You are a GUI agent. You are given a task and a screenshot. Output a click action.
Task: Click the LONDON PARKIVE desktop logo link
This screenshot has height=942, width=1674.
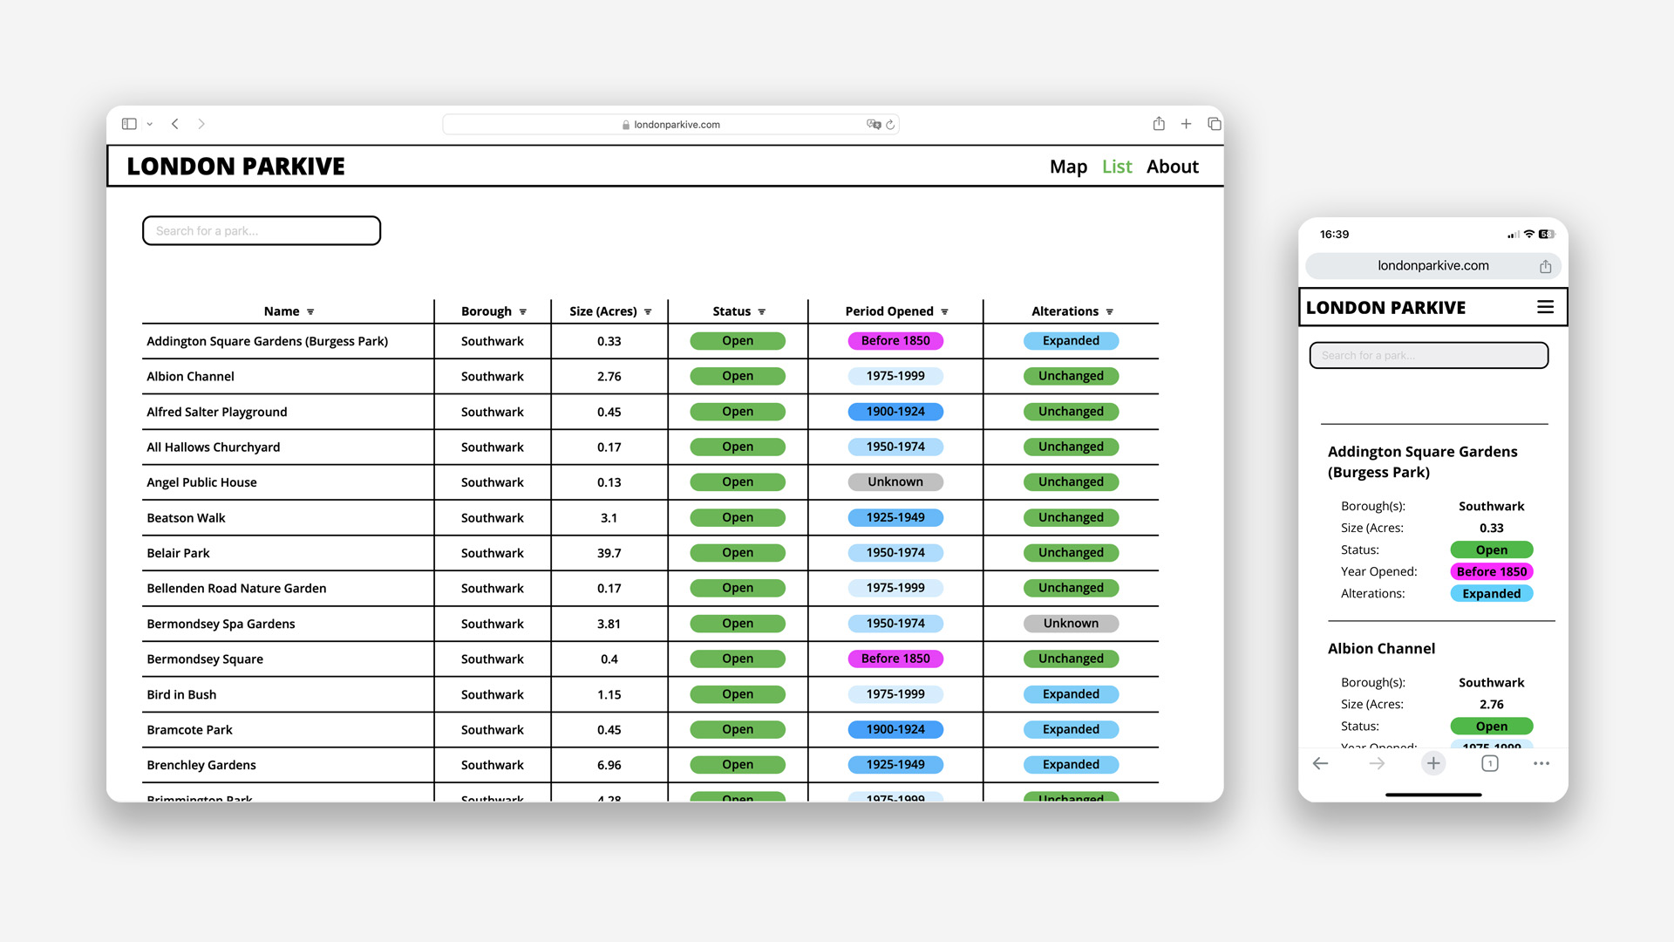tap(235, 167)
